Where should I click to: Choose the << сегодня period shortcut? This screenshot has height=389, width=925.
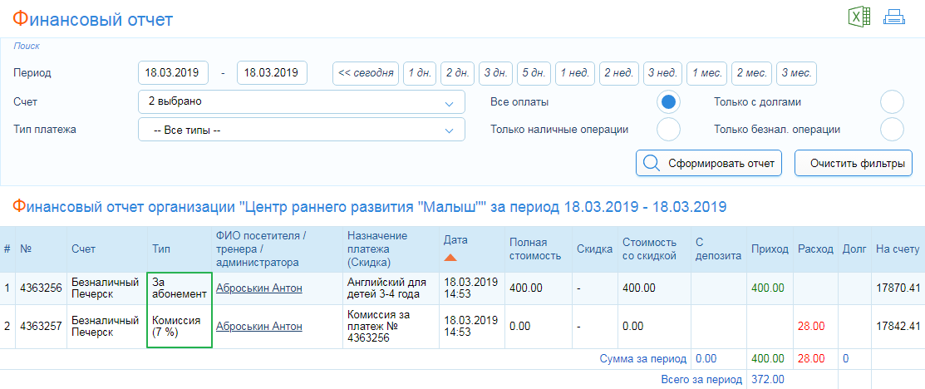366,73
